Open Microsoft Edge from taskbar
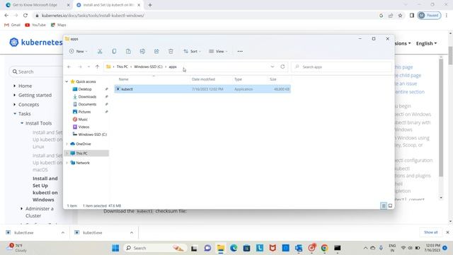 pos(234,248)
